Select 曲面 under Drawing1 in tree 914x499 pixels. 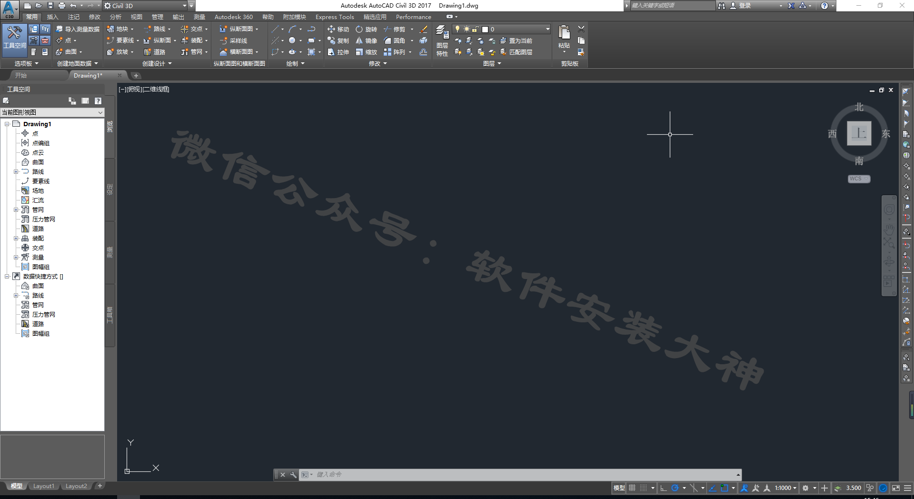[38, 162]
